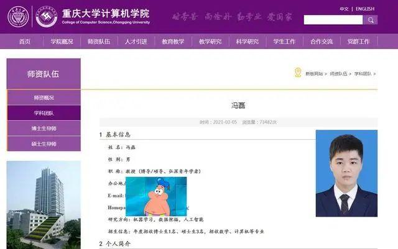The width and height of the screenshot is (398, 249).
Task: Click the page title 冯磊
Action: [x=238, y=105]
